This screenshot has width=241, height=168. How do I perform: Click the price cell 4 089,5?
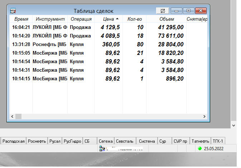point(110,36)
